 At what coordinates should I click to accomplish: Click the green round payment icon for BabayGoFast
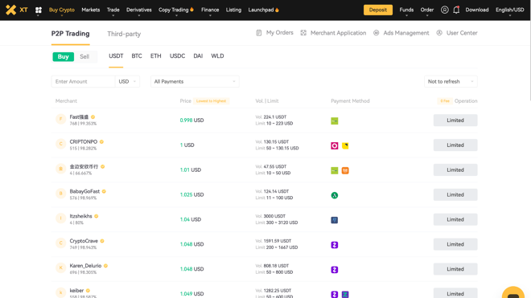(334, 195)
